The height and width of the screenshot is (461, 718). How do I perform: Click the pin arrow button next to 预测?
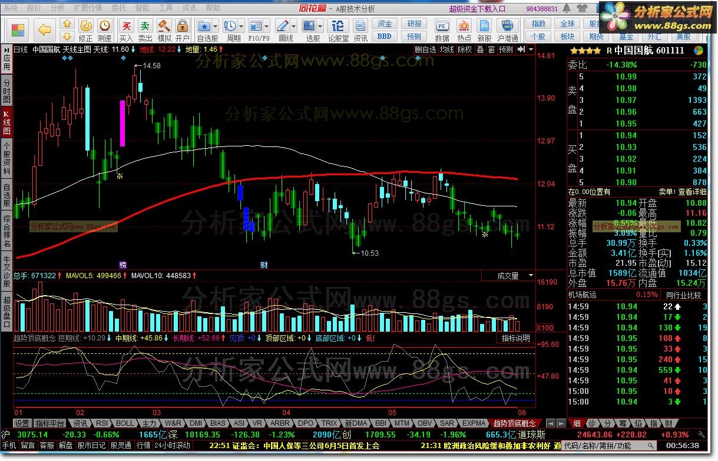coord(521,50)
